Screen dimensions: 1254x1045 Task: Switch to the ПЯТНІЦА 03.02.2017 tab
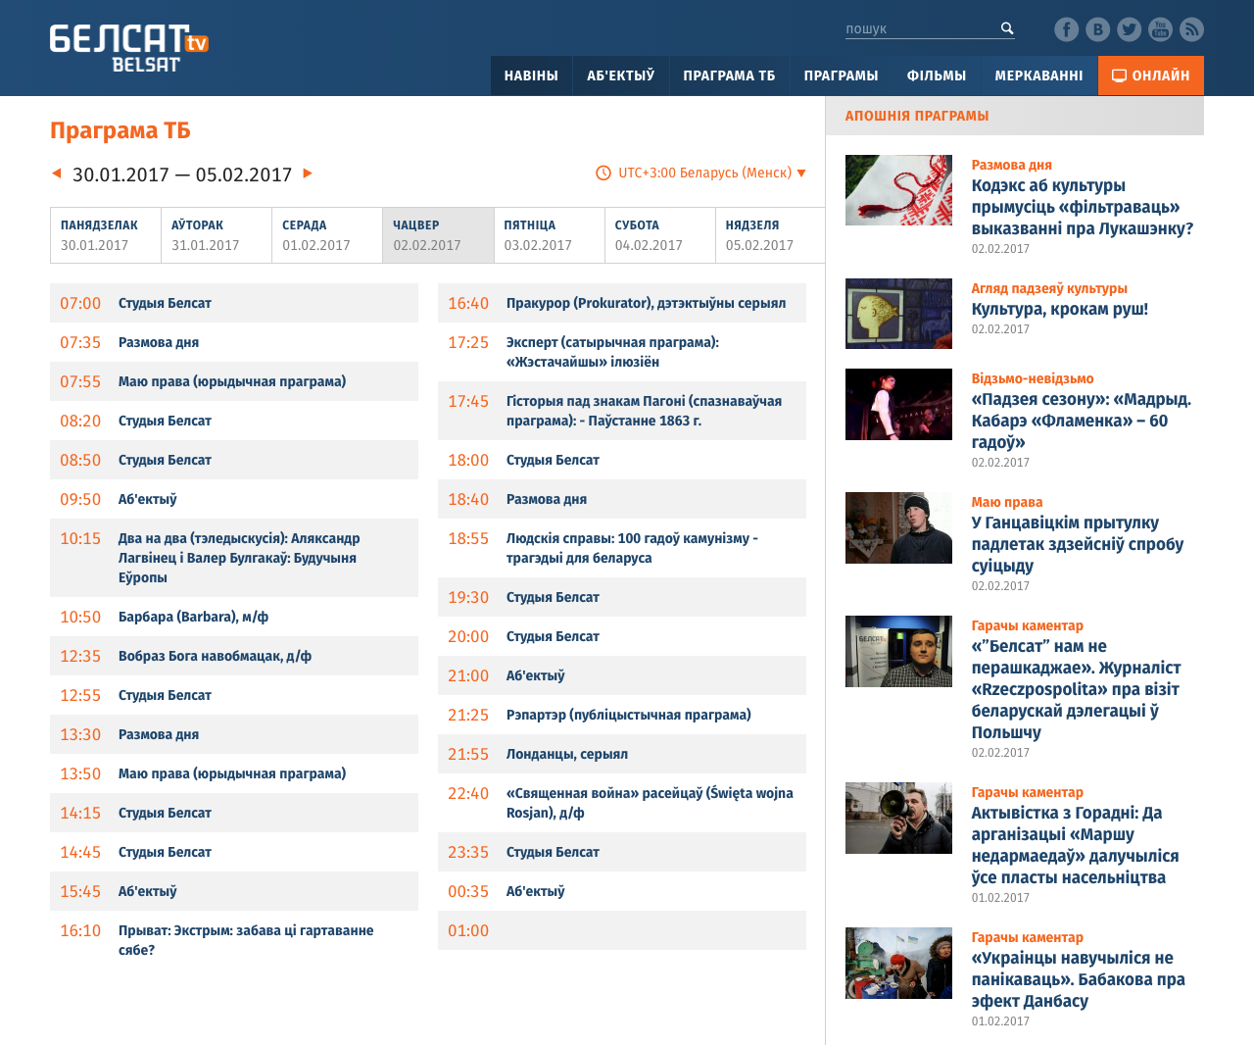(549, 234)
